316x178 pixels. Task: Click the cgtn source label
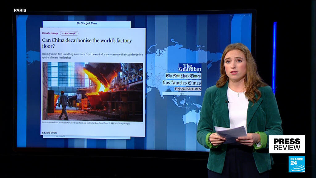click(182, 94)
